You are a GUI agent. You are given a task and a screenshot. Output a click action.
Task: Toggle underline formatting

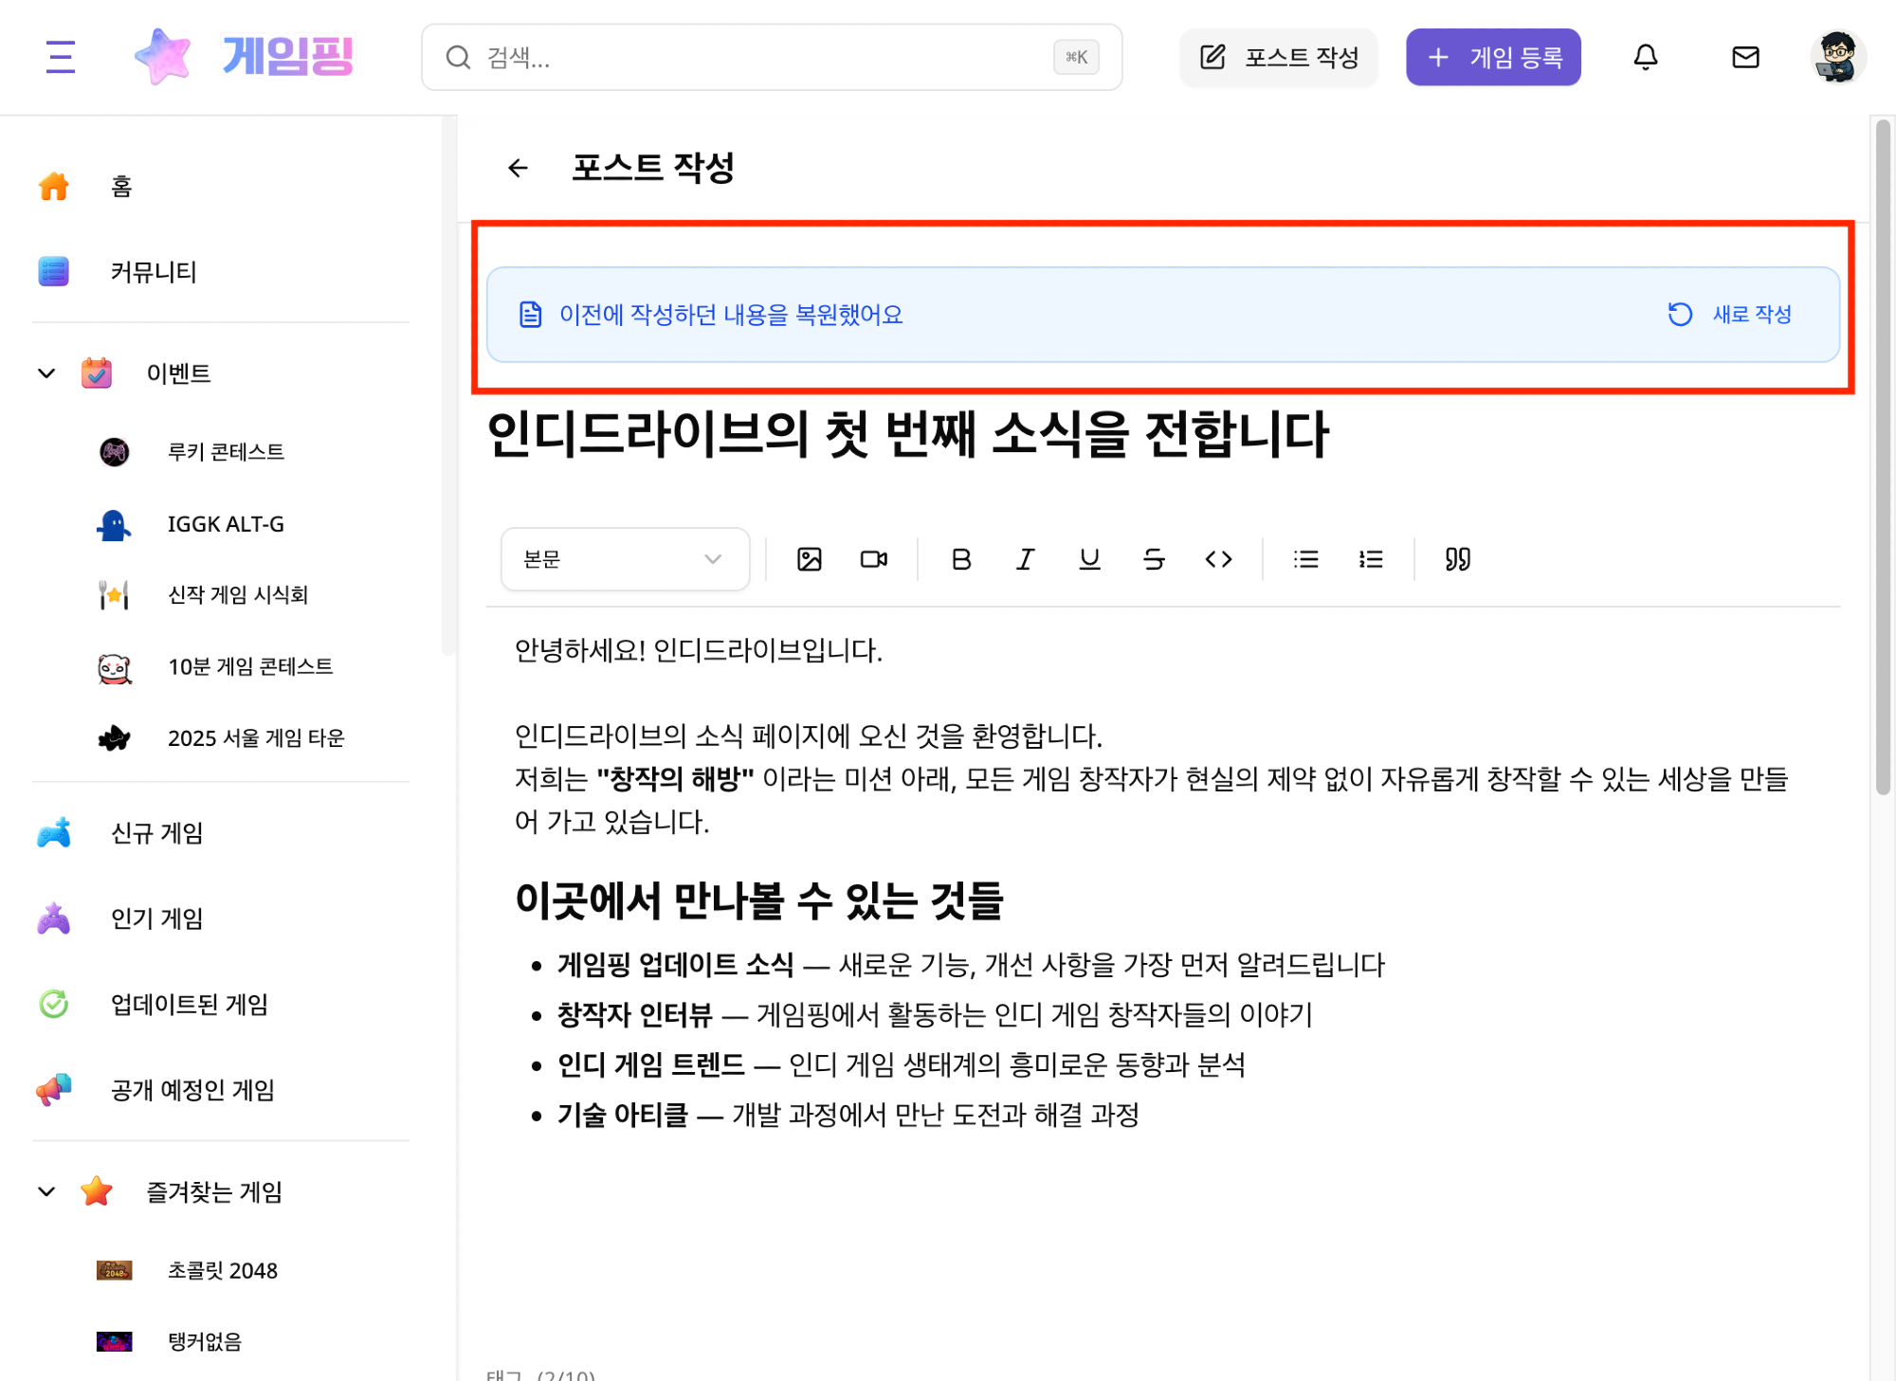click(x=1089, y=559)
